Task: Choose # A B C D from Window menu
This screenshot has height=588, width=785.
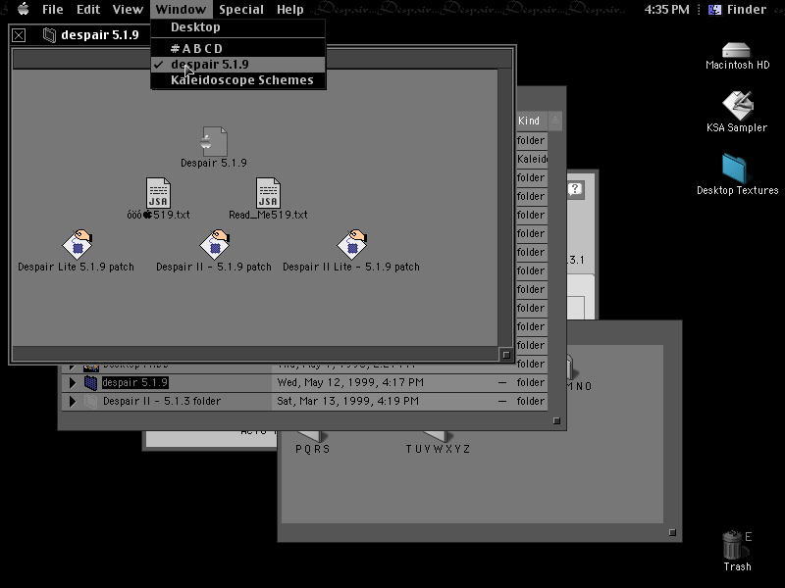Action: point(238,48)
